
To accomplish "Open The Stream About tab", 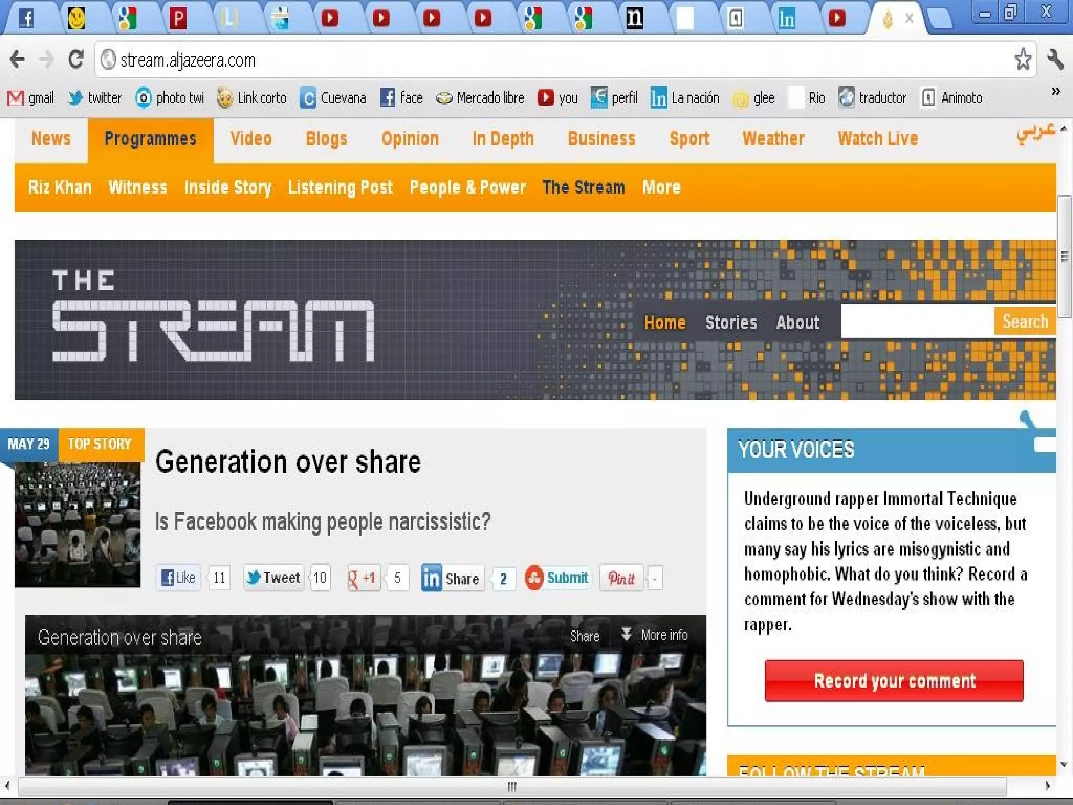I will [797, 322].
